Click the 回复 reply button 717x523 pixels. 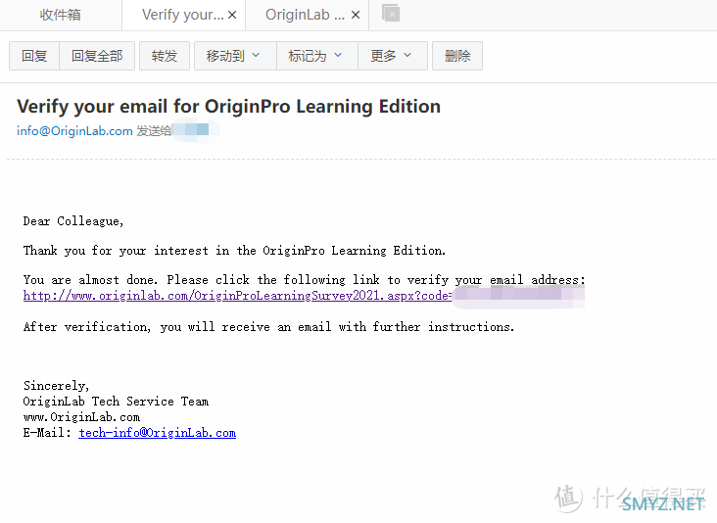pyautogui.click(x=34, y=56)
